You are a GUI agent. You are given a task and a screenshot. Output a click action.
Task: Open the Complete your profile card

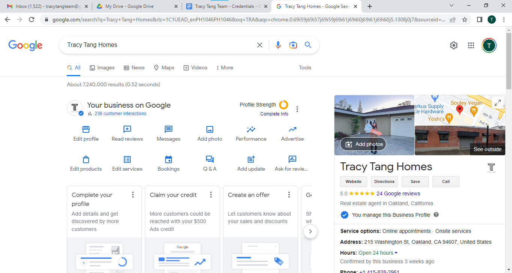coord(104,229)
